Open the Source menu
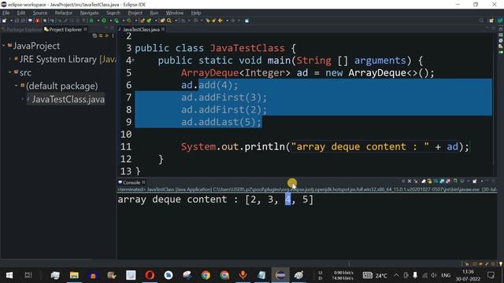The image size is (504, 283). pos(40,13)
